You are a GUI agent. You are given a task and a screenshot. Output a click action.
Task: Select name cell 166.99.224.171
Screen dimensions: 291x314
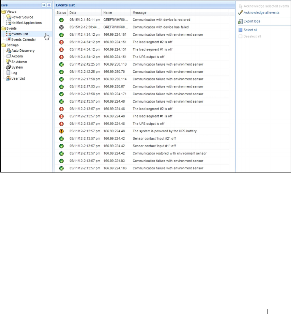click(115, 94)
